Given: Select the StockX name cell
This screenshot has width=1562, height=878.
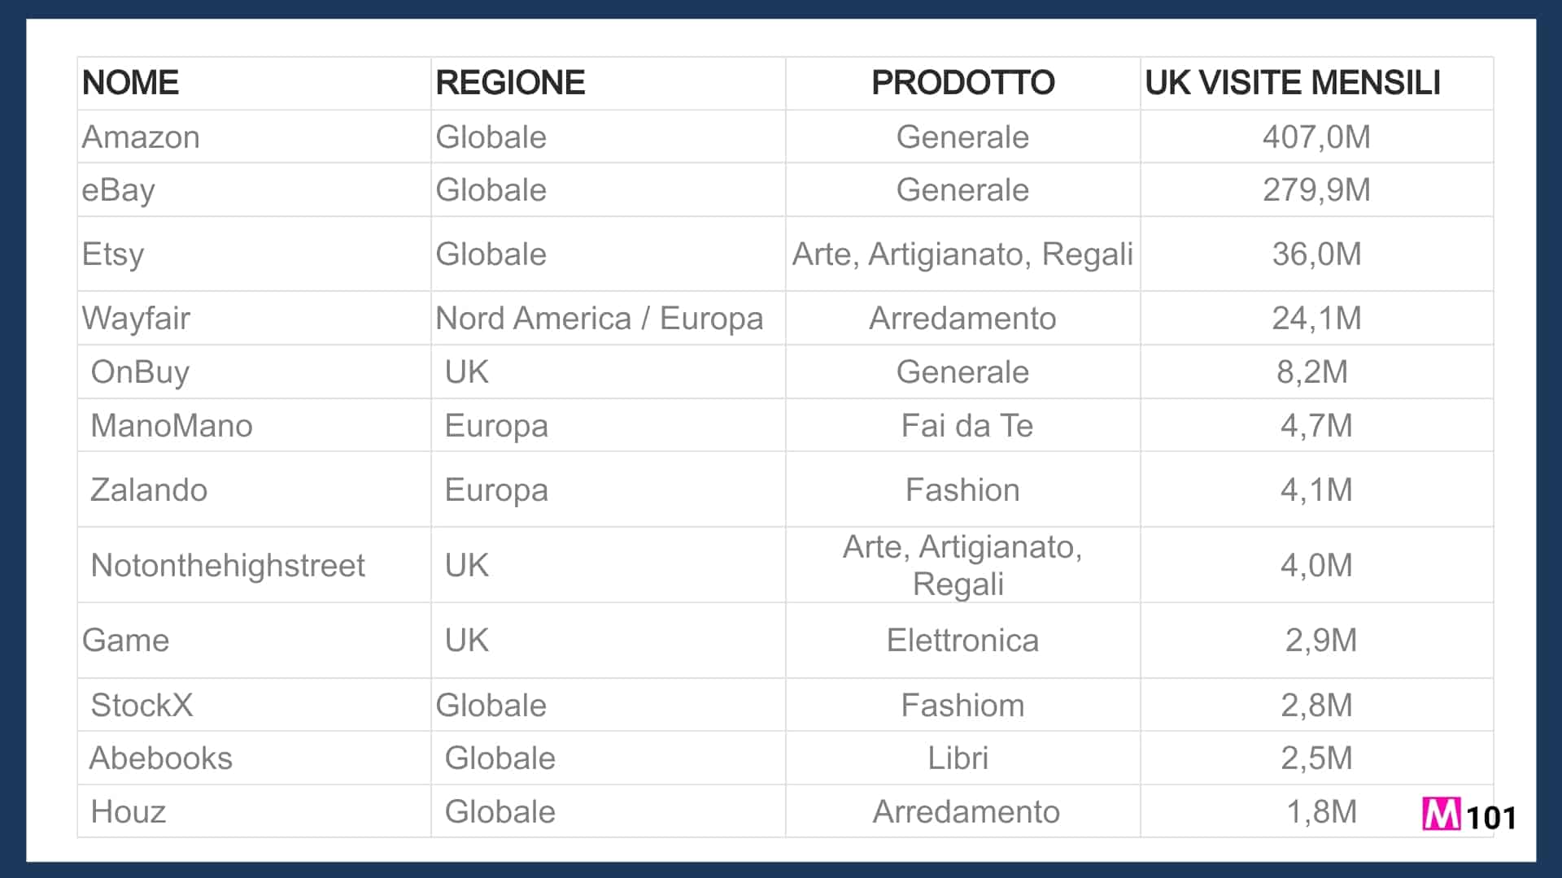Looking at the screenshot, I should (x=142, y=705).
